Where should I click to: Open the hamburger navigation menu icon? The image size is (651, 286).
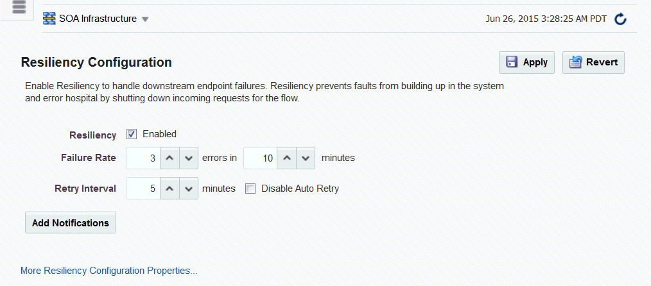[x=19, y=7]
